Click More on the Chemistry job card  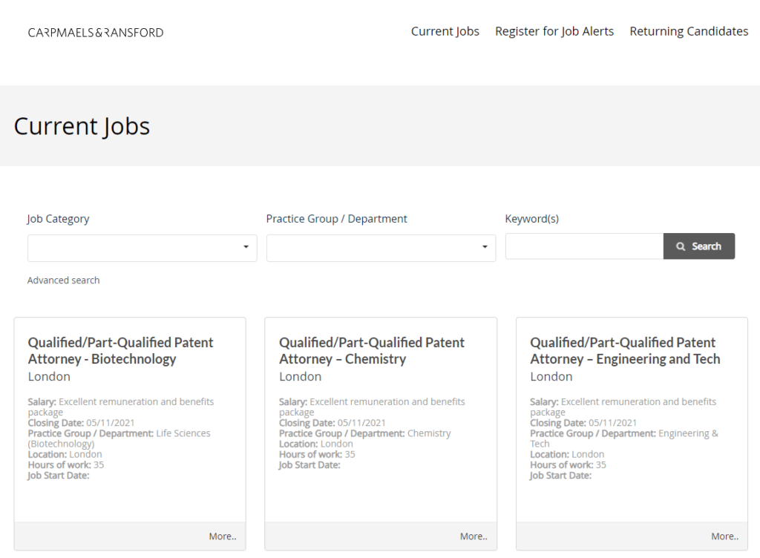[473, 536]
